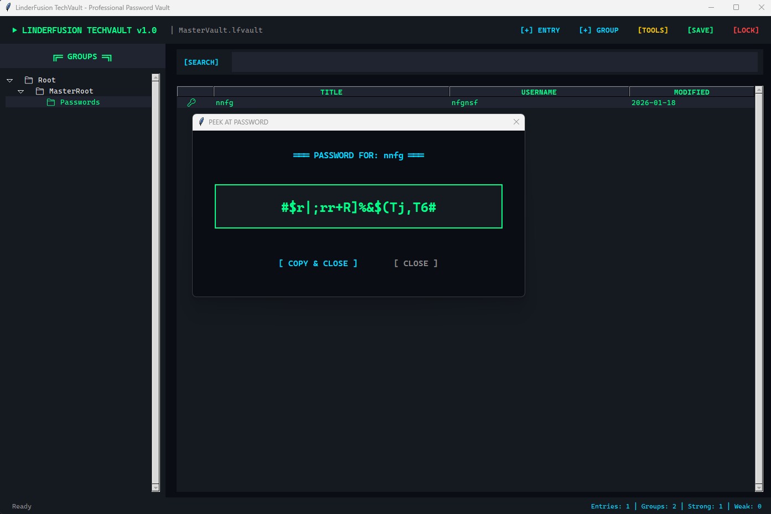Save the vault with SAVE
The width and height of the screenshot is (771, 514).
click(700, 30)
